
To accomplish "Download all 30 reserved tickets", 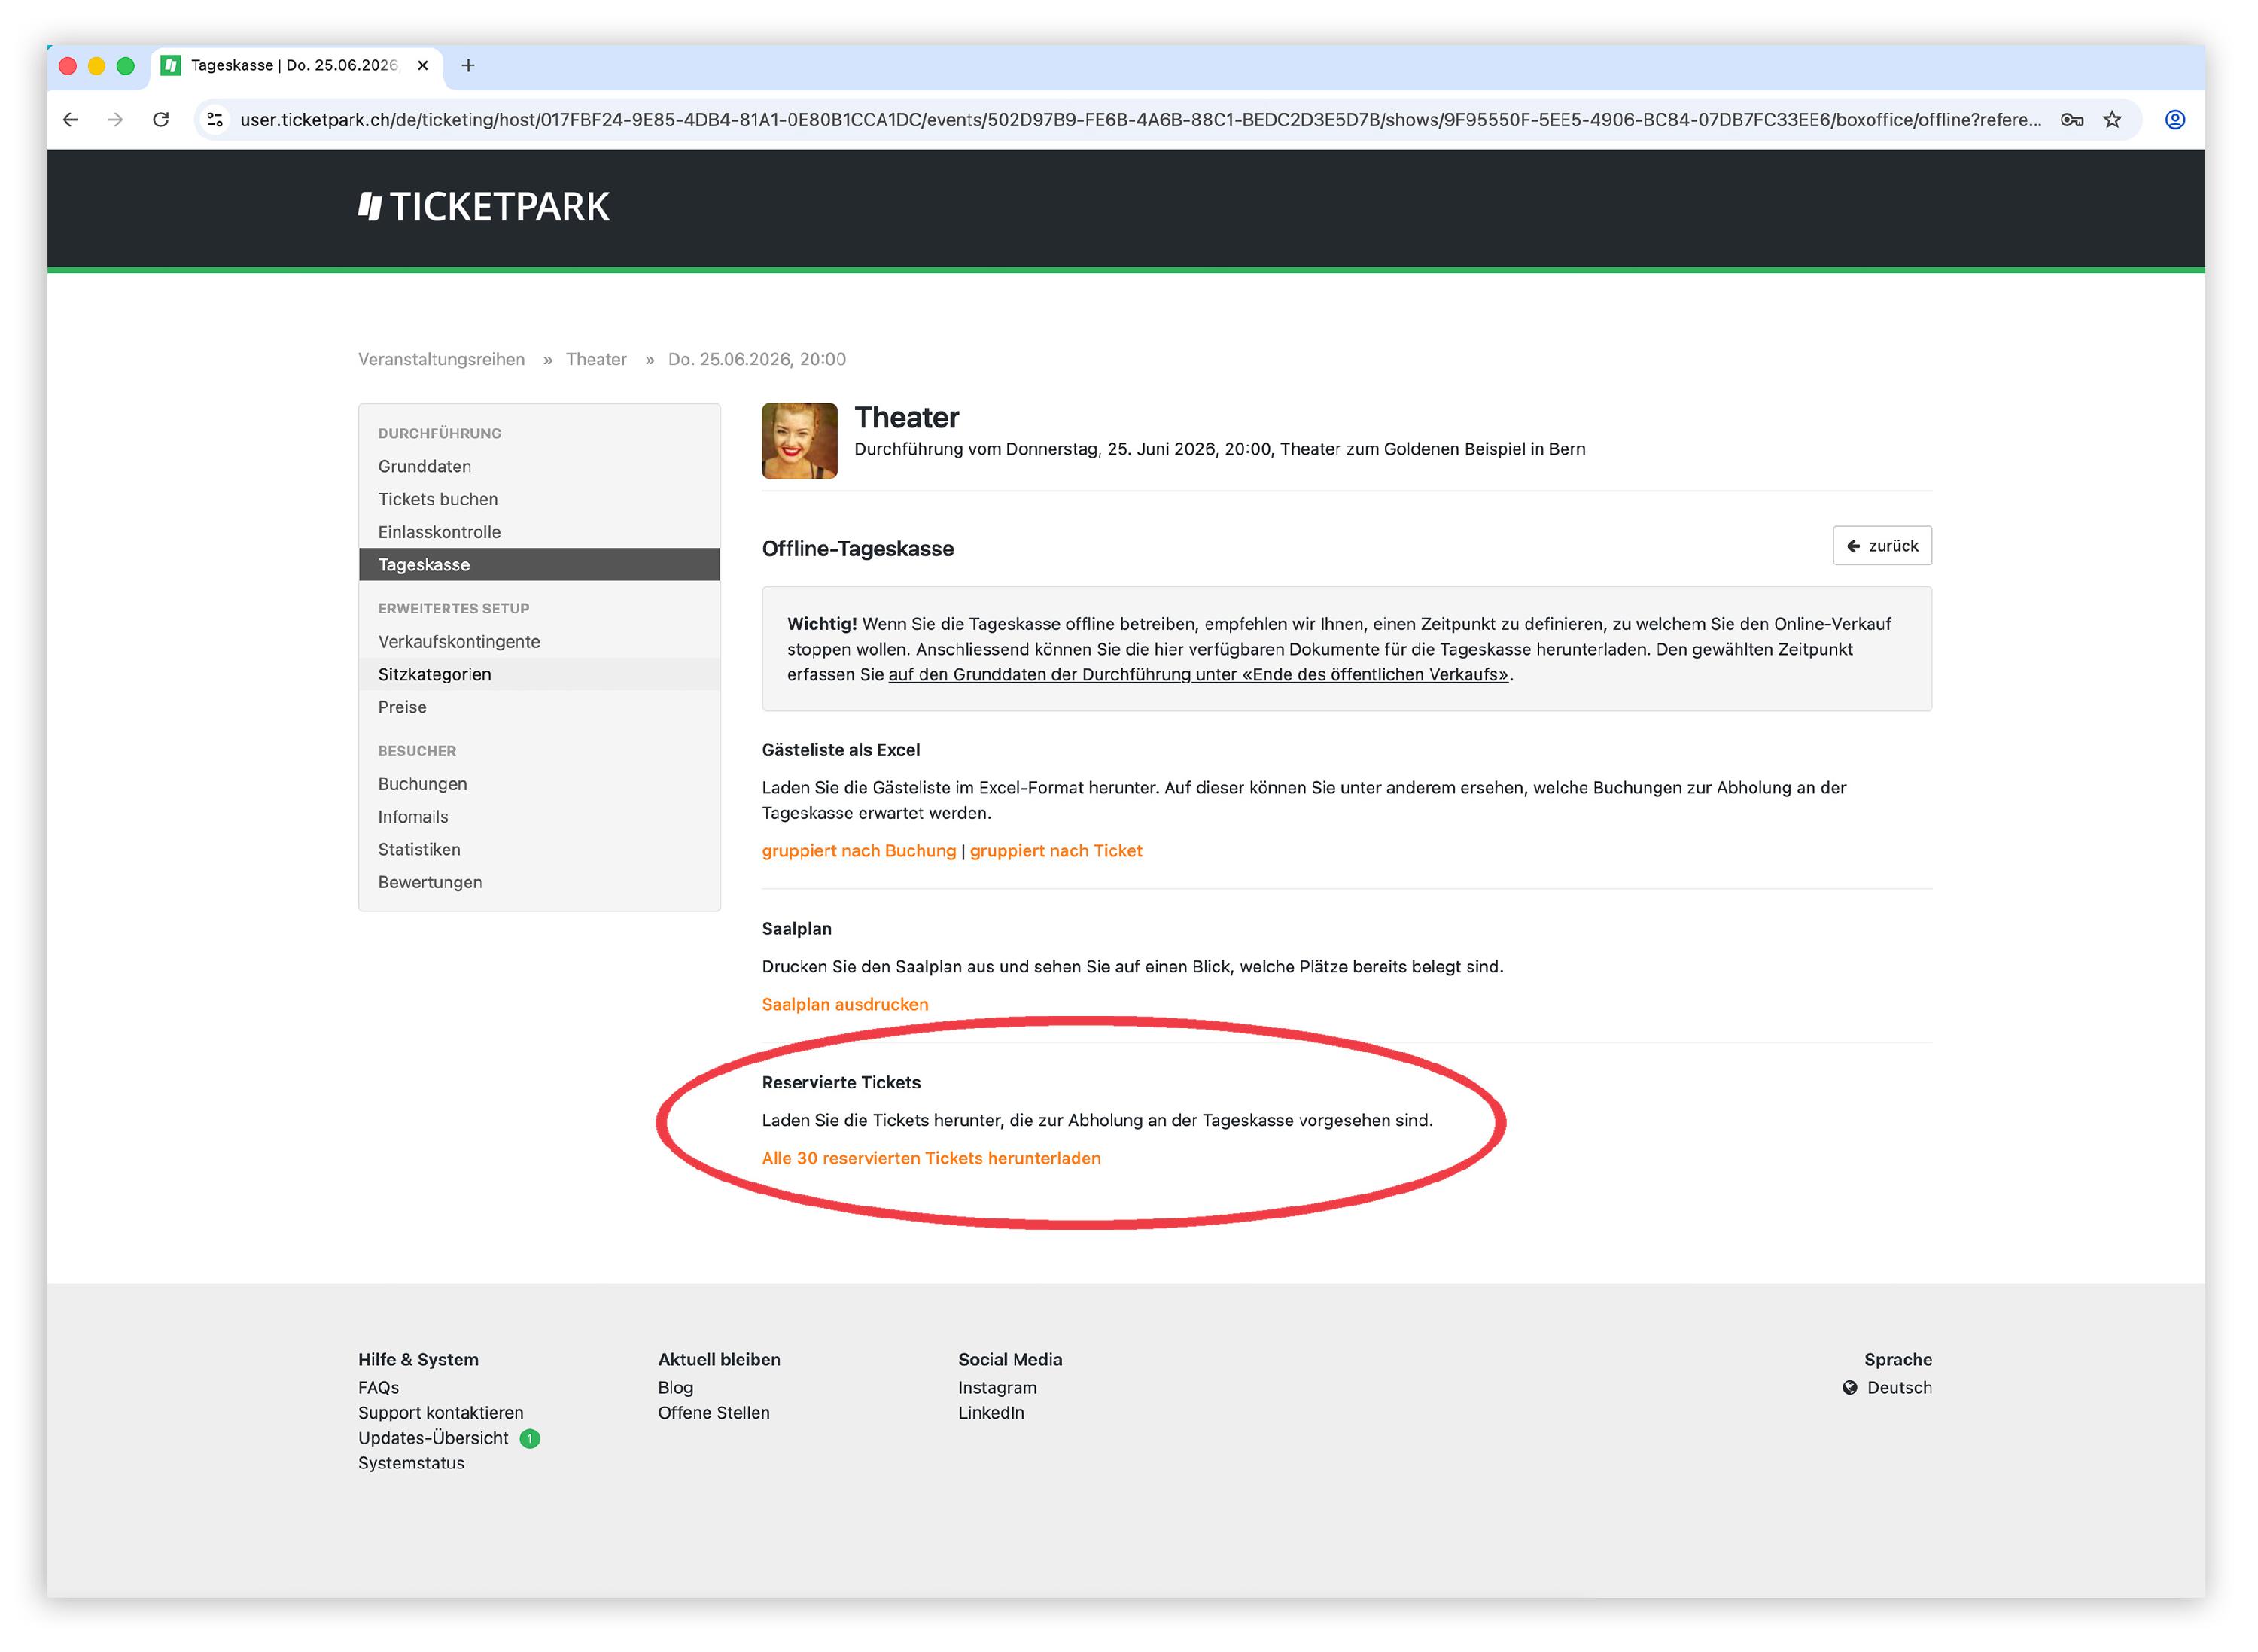I will 930,1159.
